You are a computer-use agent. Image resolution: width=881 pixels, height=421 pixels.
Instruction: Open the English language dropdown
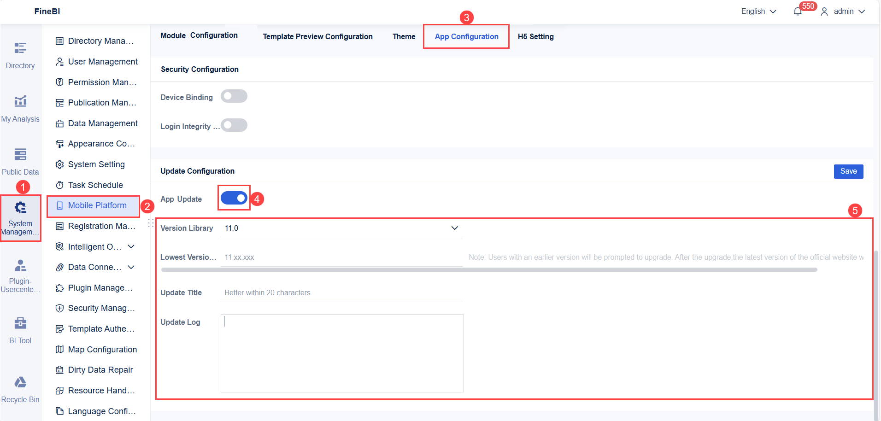[x=758, y=12]
